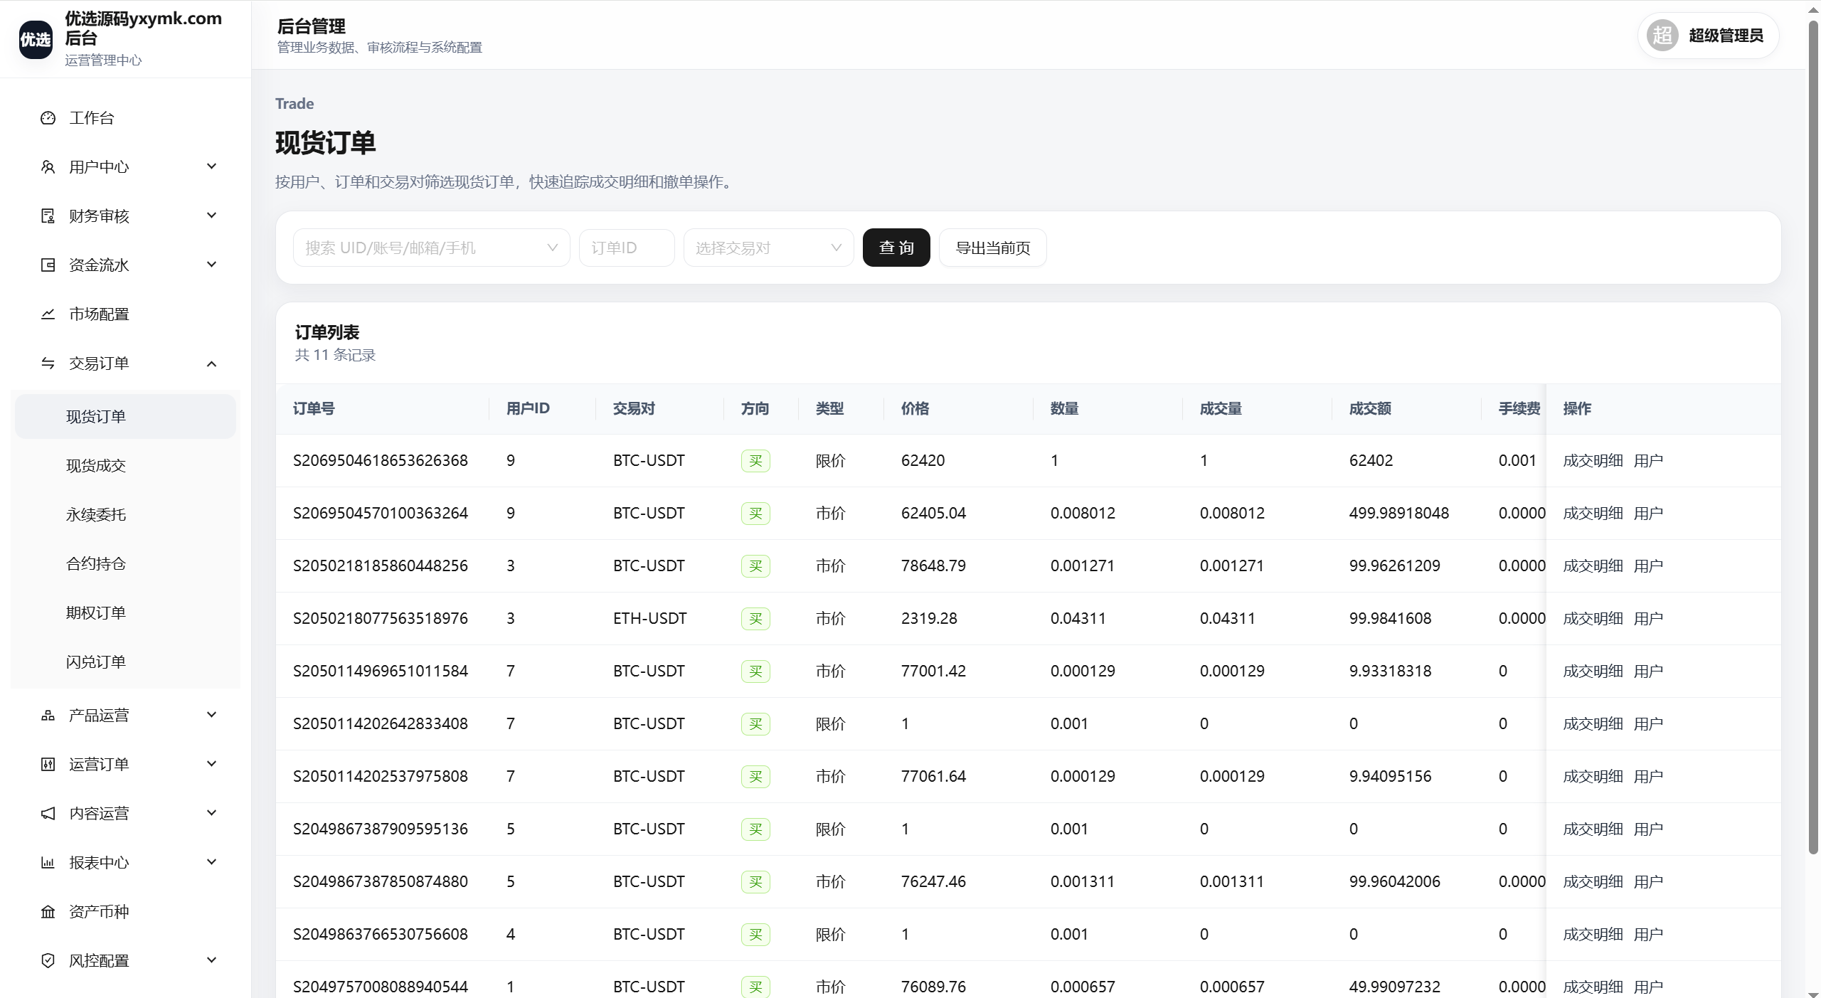The height and width of the screenshot is (998, 1821).
Task: Click the 产品运营 icon
Action: point(48,716)
